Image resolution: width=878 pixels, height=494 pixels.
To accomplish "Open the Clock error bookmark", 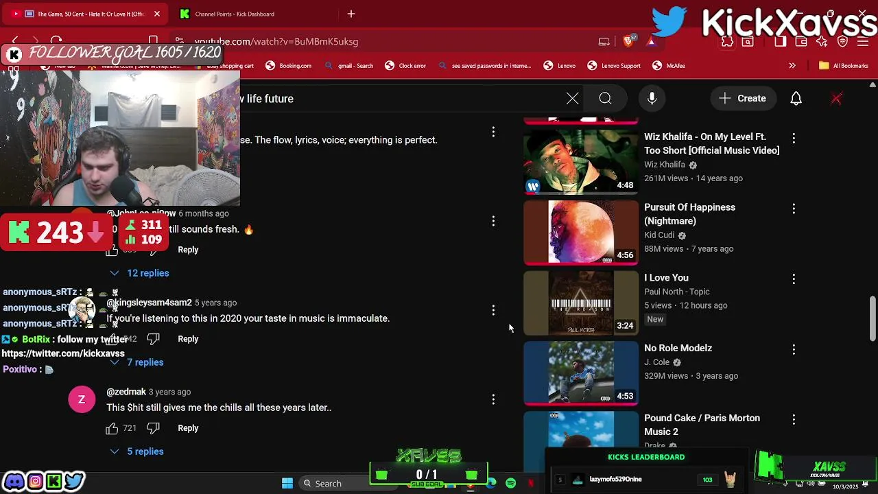I will (405, 66).
